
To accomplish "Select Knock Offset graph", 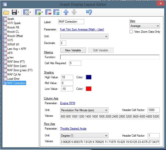I will (x=15, y=36).
